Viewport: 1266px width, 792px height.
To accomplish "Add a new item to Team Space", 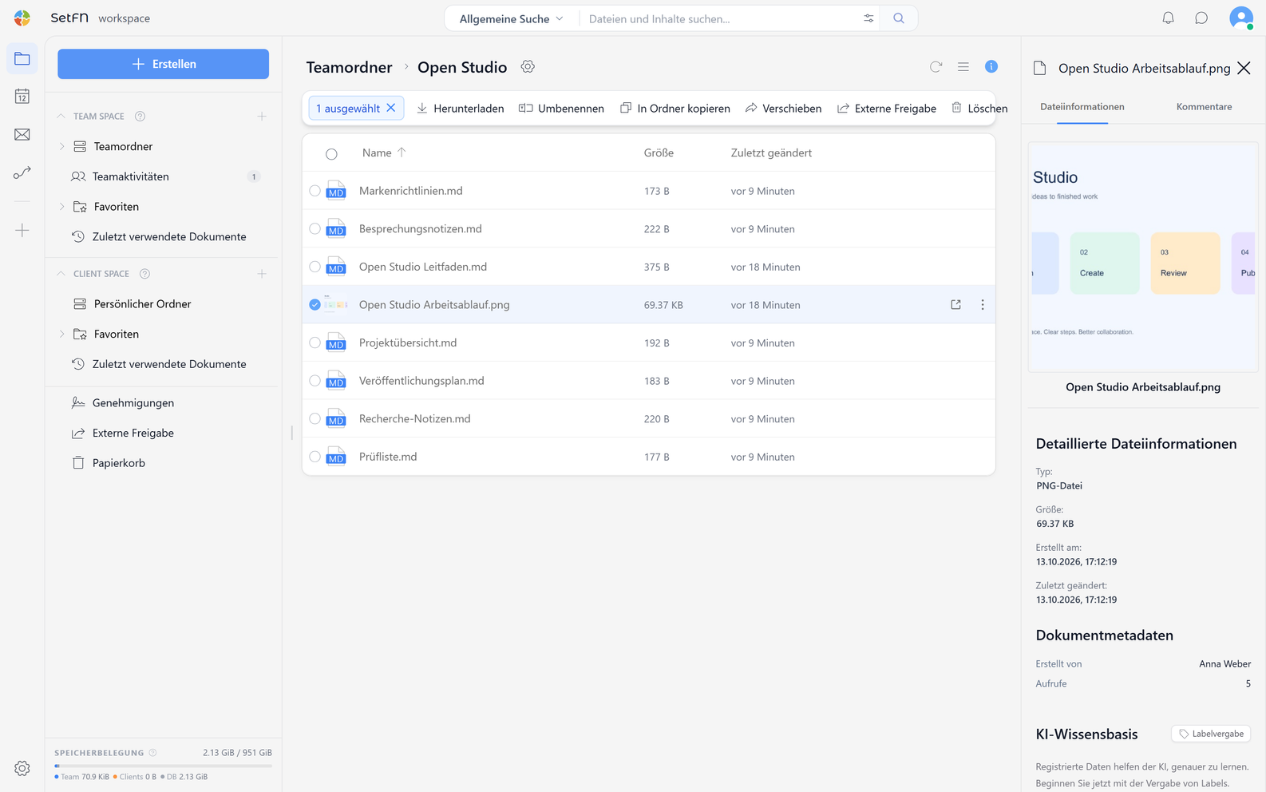I will pyautogui.click(x=262, y=117).
